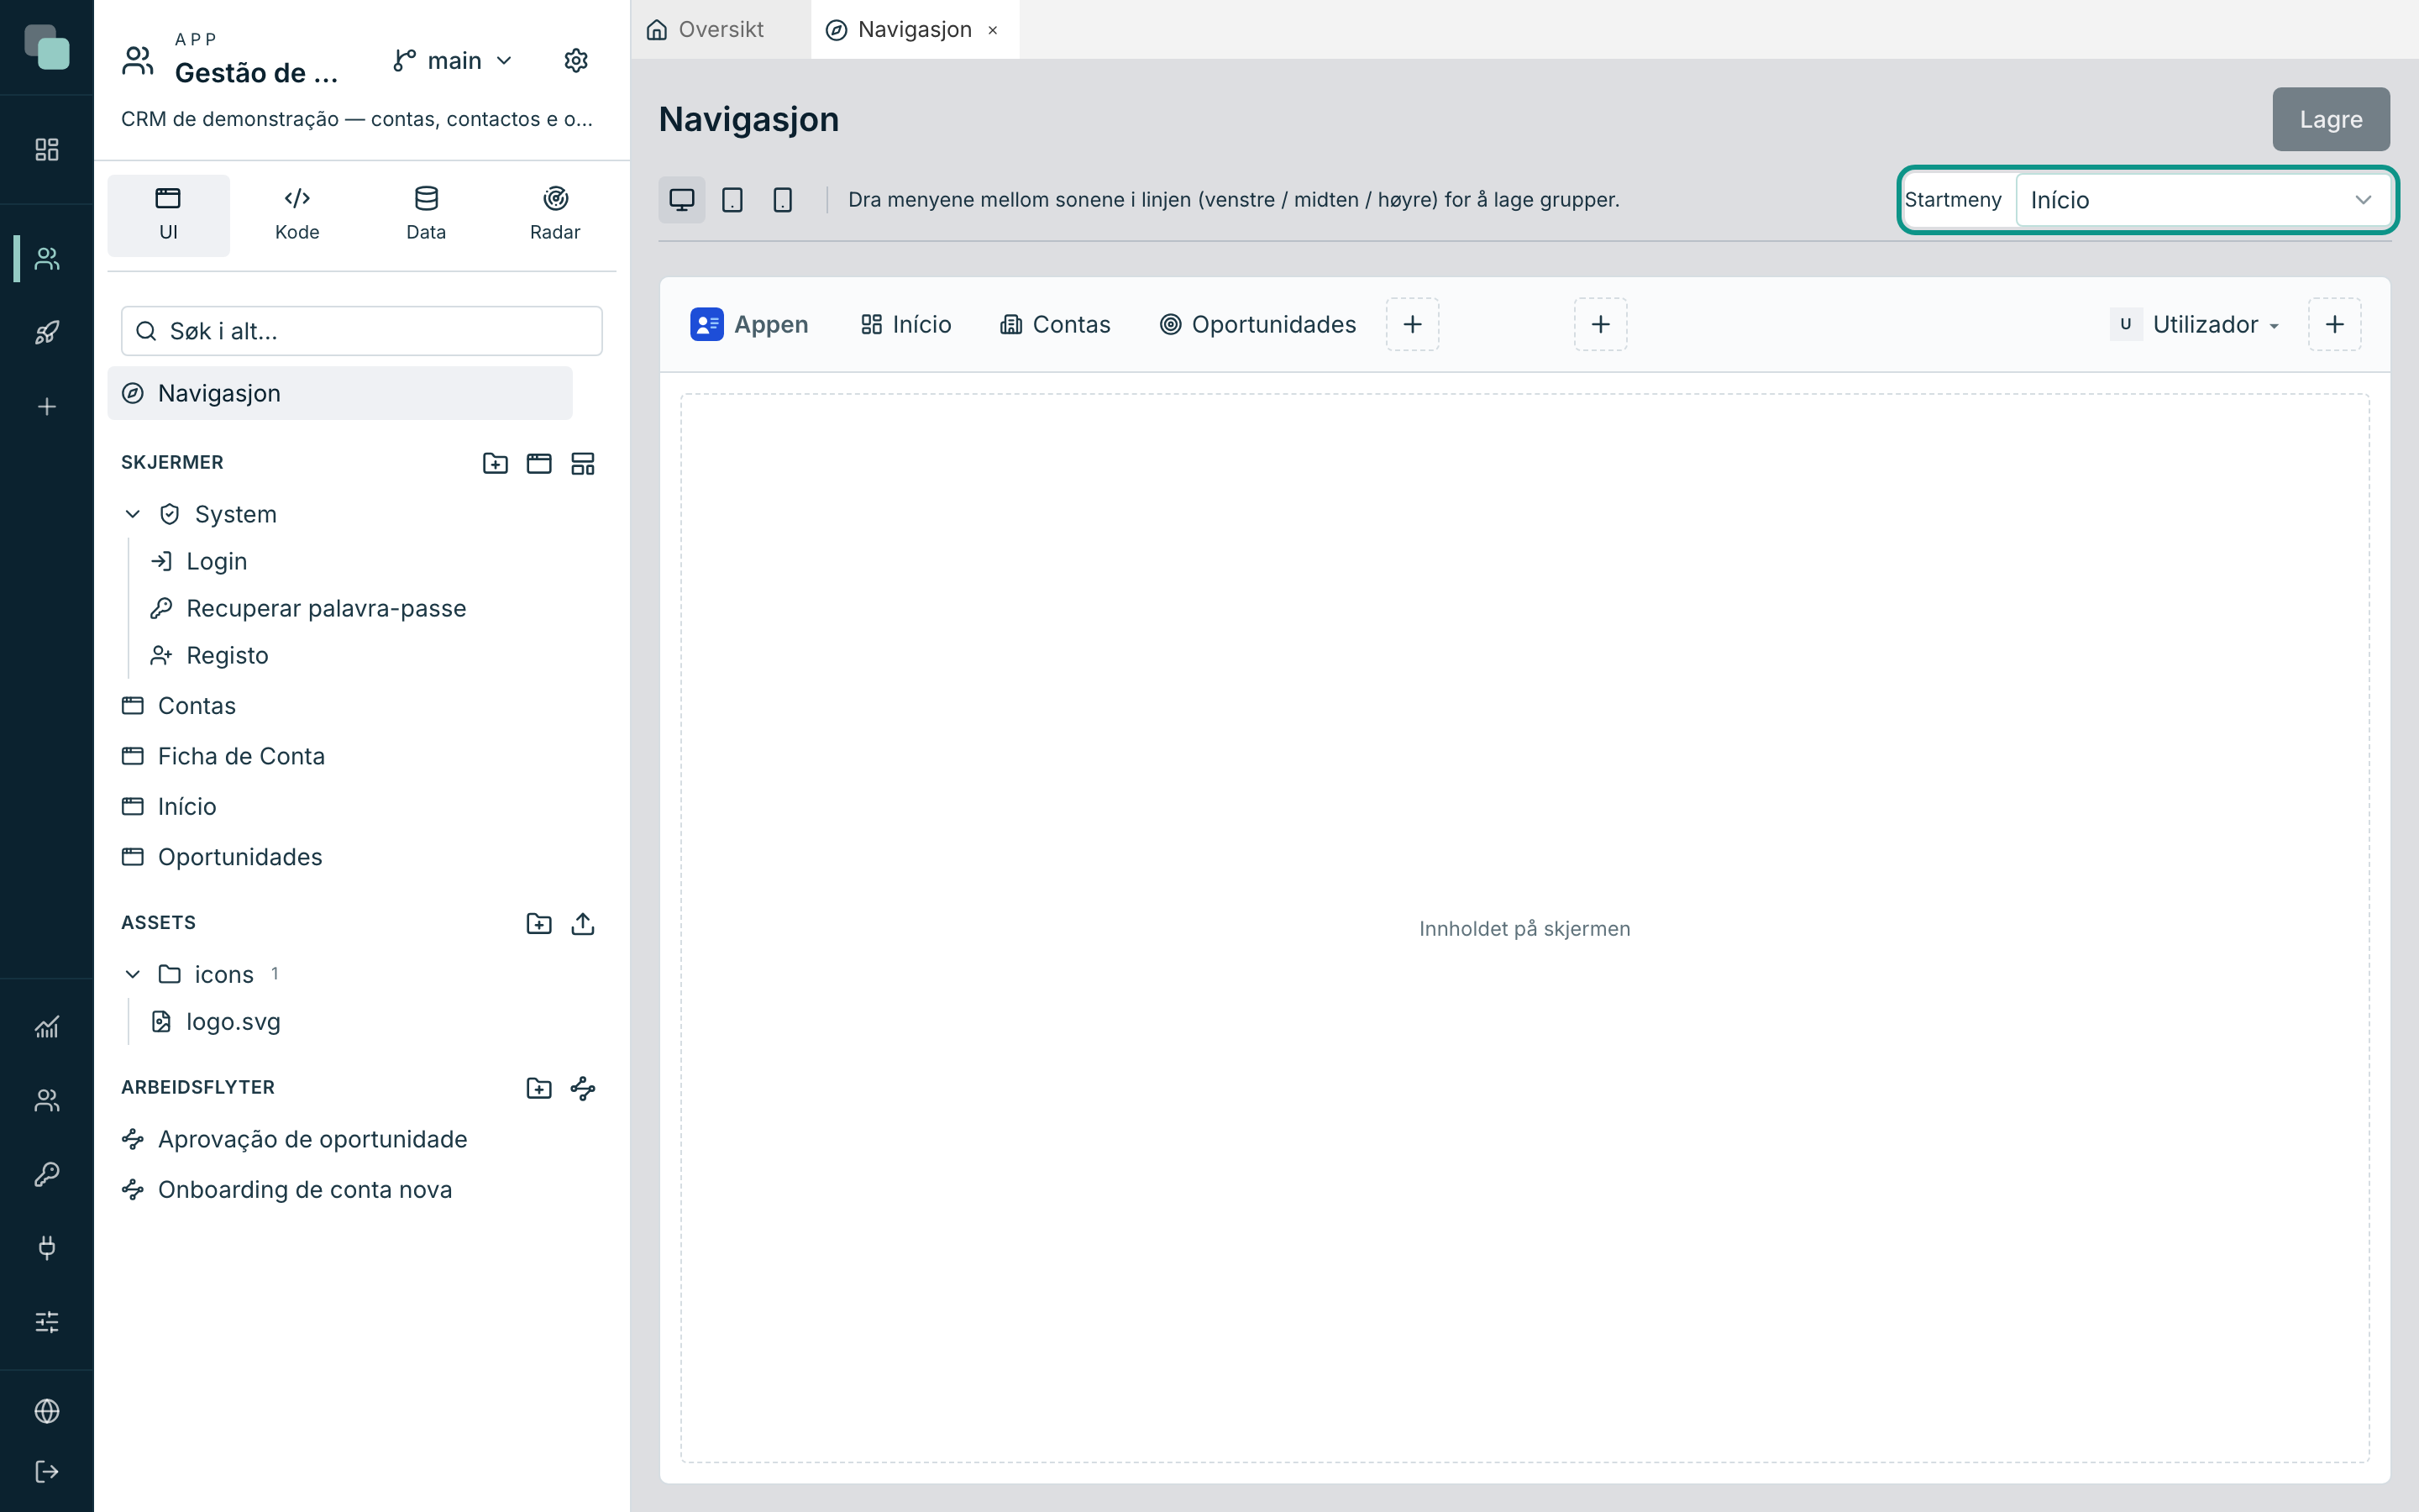Open the Oversikt tab
Viewport: 2419px width, 1512px height.
(x=706, y=30)
